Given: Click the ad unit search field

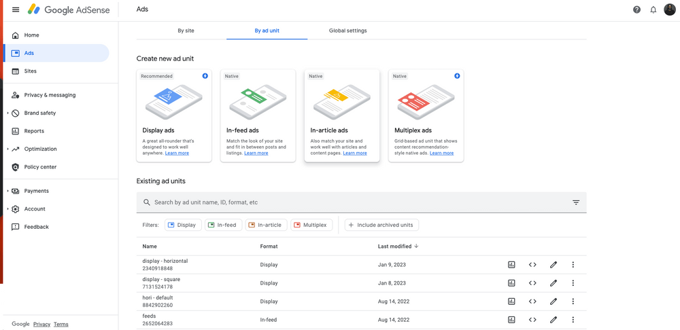Looking at the screenshot, I should 354,202.
